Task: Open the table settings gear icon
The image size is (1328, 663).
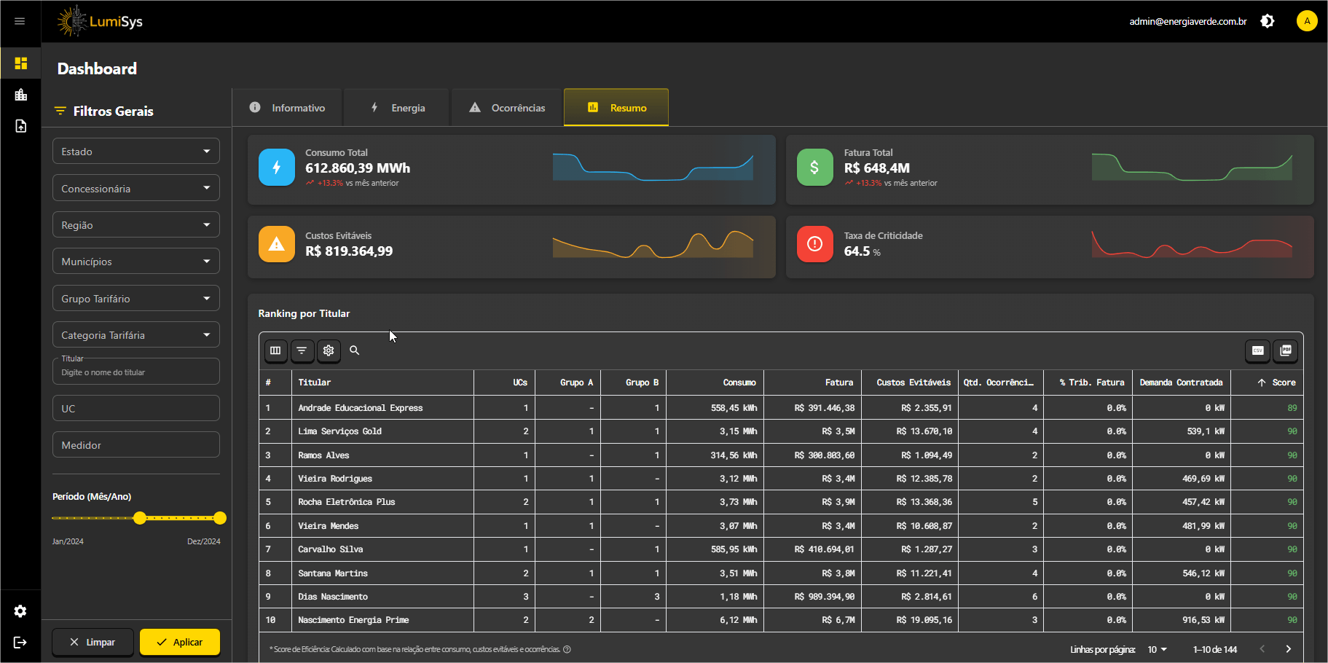Action: click(329, 350)
